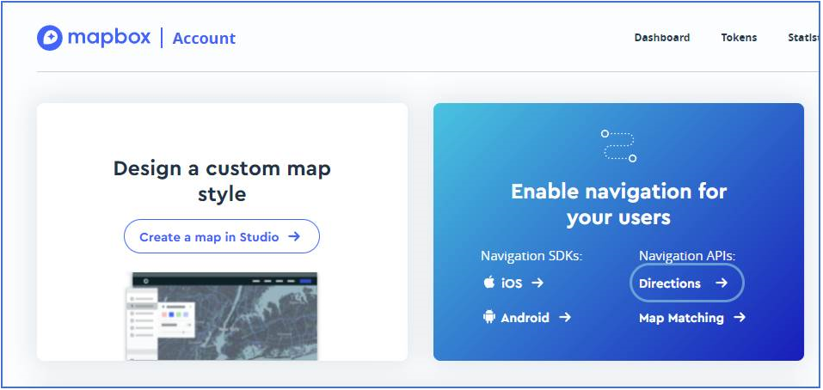Open the Android Navigation SDK link
Screen dimensions: 823x390
[526, 318]
